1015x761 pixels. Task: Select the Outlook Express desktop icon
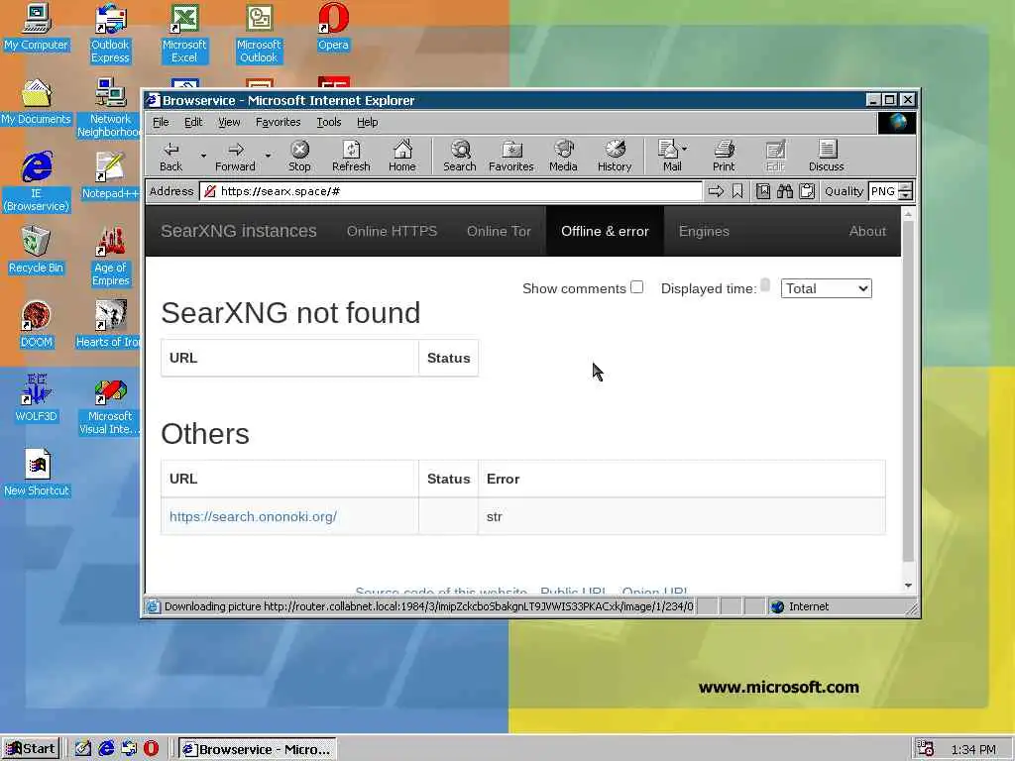[x=110, y=34]
